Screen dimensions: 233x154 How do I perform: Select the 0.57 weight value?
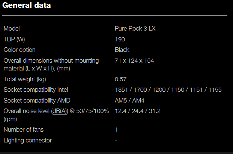pyautogui.click(x=120, y=79)
